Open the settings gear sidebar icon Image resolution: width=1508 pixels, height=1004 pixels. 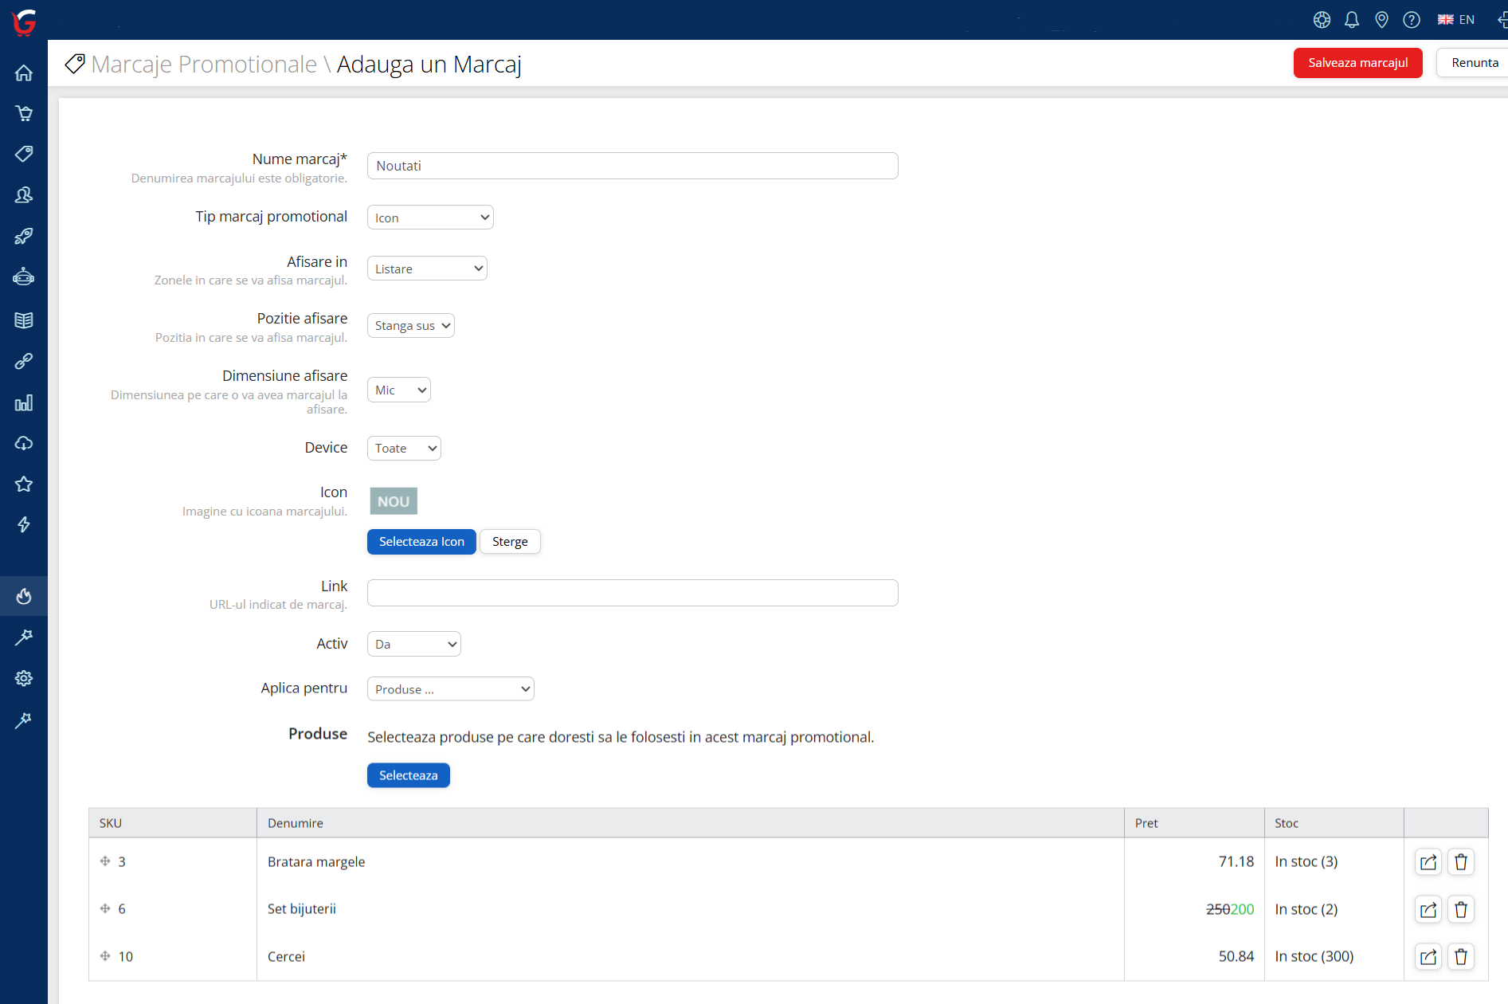click(24, 678)
